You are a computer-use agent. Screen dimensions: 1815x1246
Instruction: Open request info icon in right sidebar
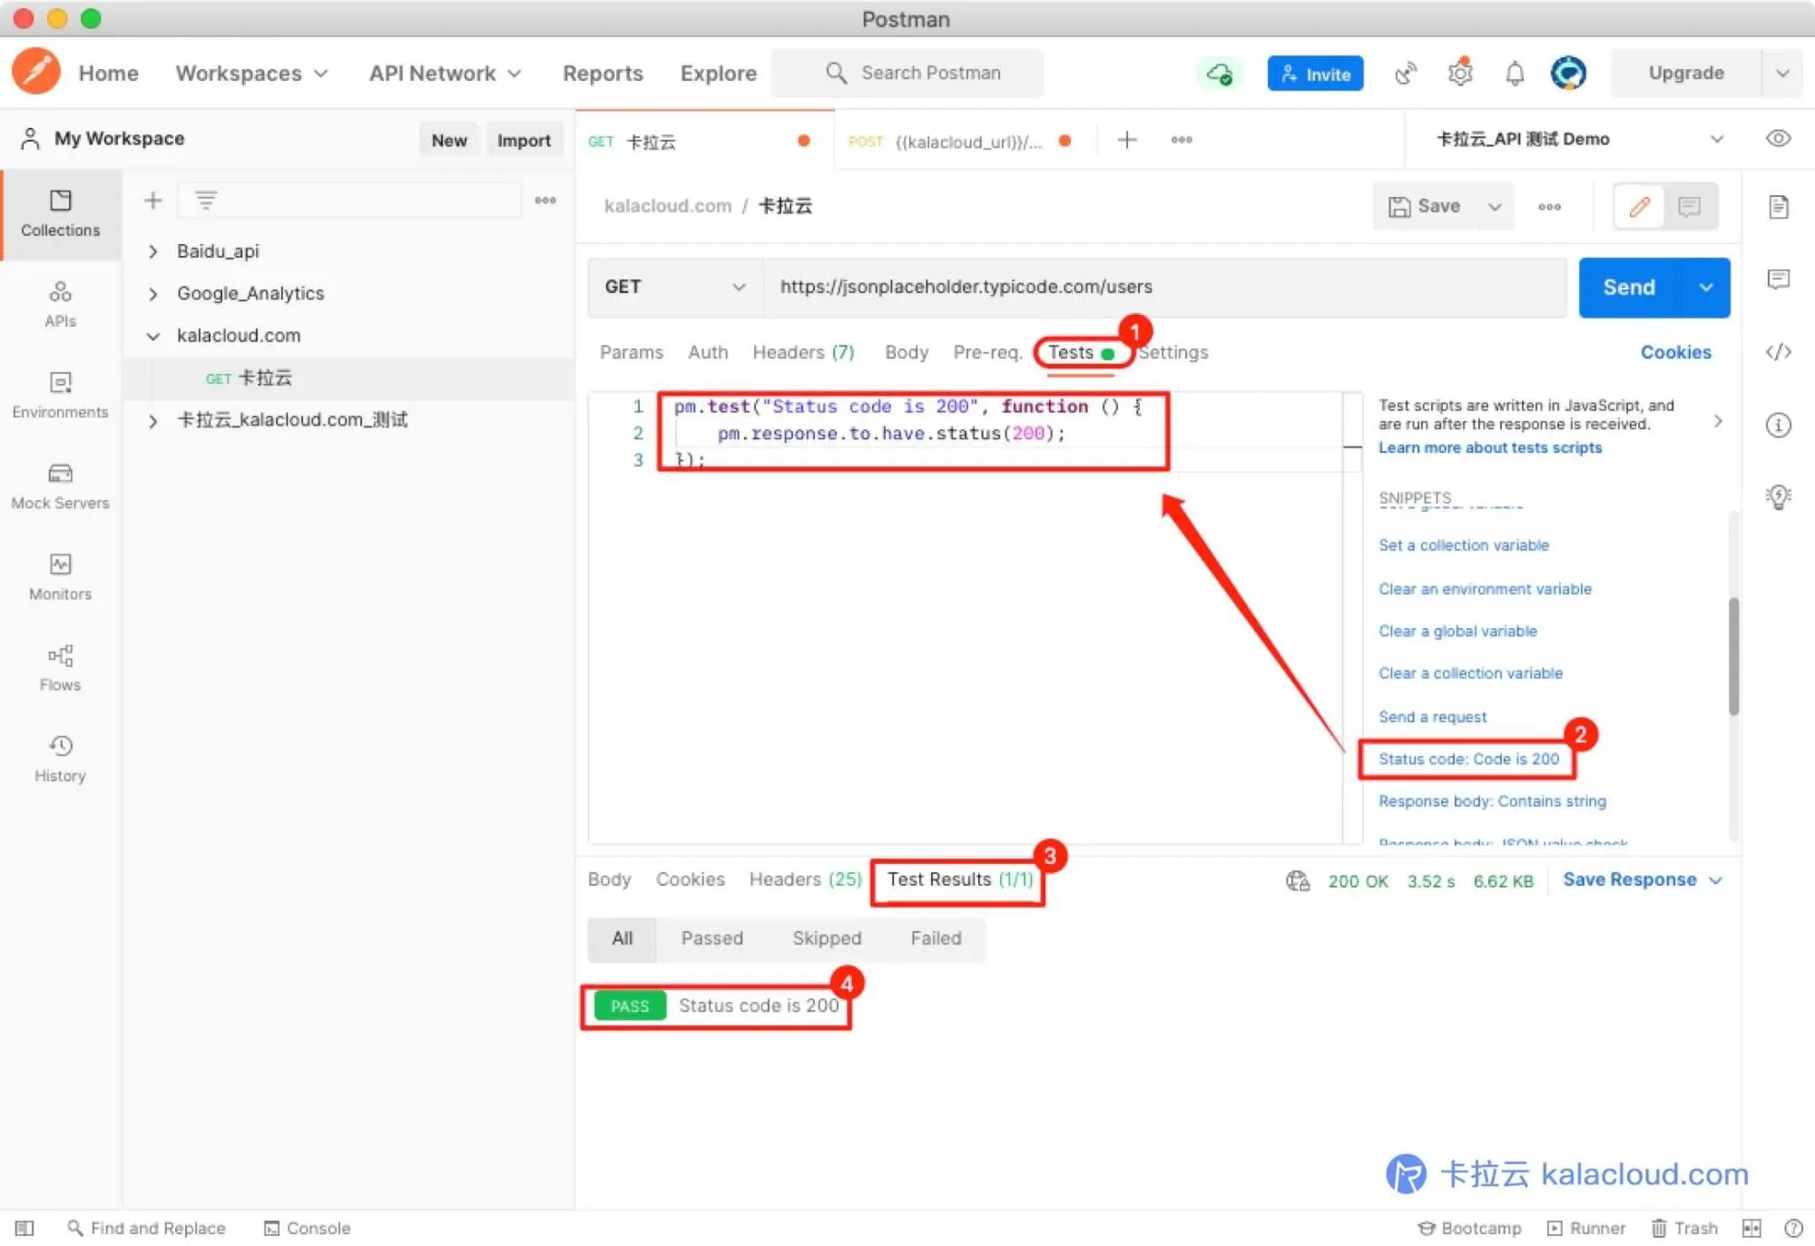click(1779, 425)
